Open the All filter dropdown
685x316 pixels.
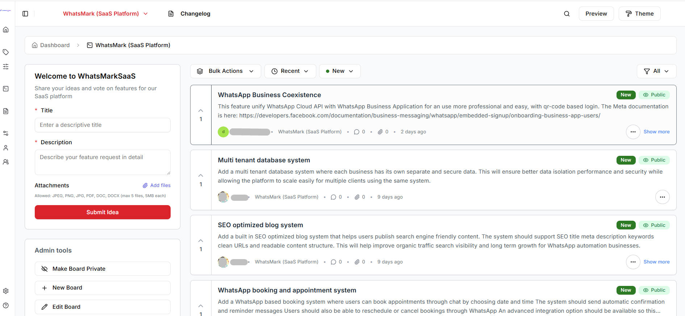[656, 71]
